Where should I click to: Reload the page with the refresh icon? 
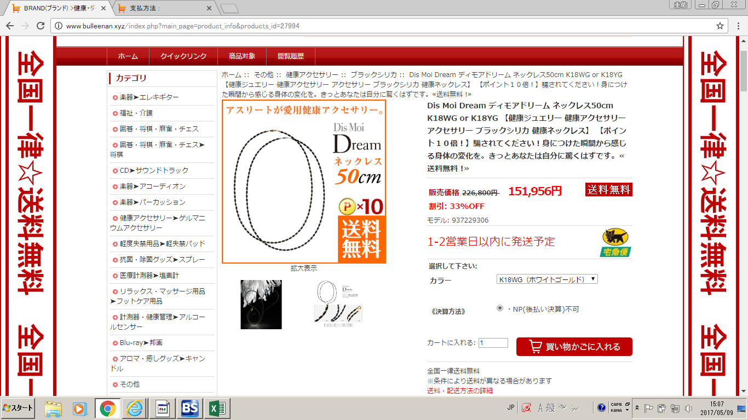point(40,26)
